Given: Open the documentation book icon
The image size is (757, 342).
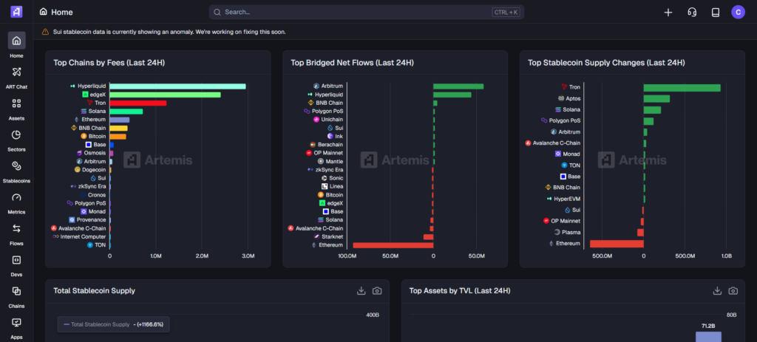Looking at the screenshot, I should tap(716, 12).
